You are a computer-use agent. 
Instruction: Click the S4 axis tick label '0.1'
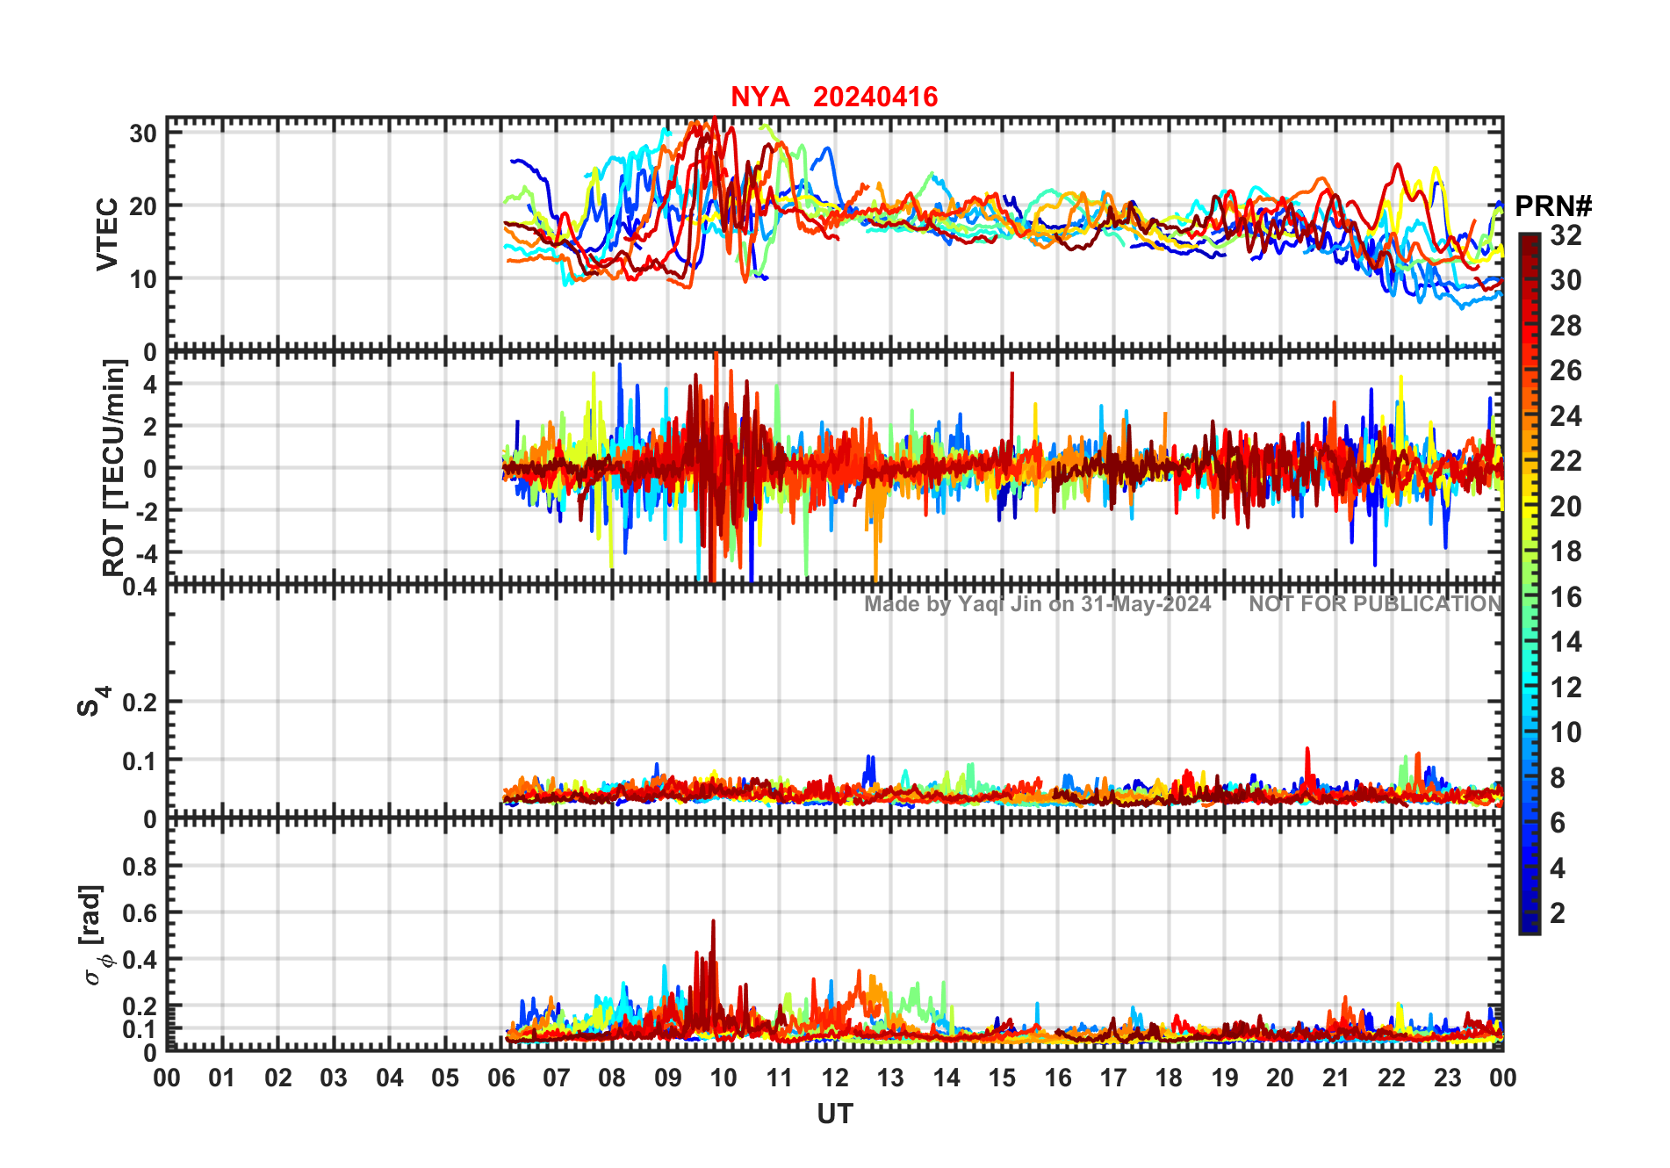pos(140,761)
